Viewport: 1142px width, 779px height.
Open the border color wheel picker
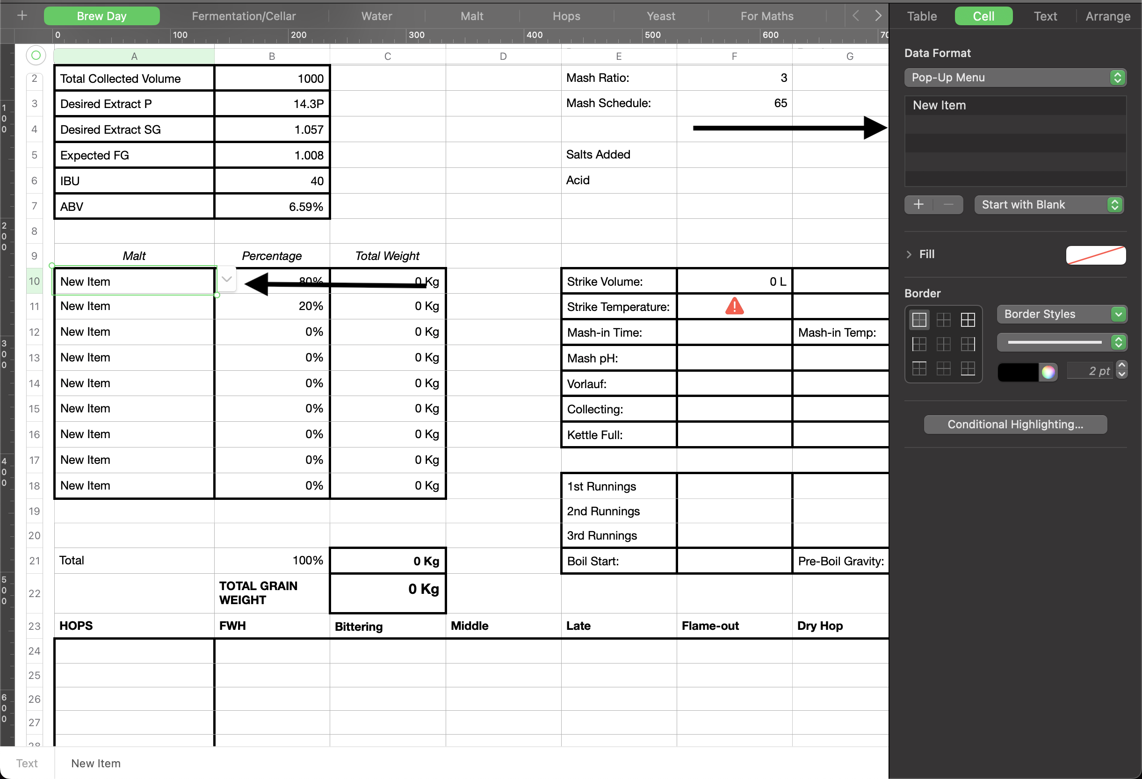coord(1048,372)
